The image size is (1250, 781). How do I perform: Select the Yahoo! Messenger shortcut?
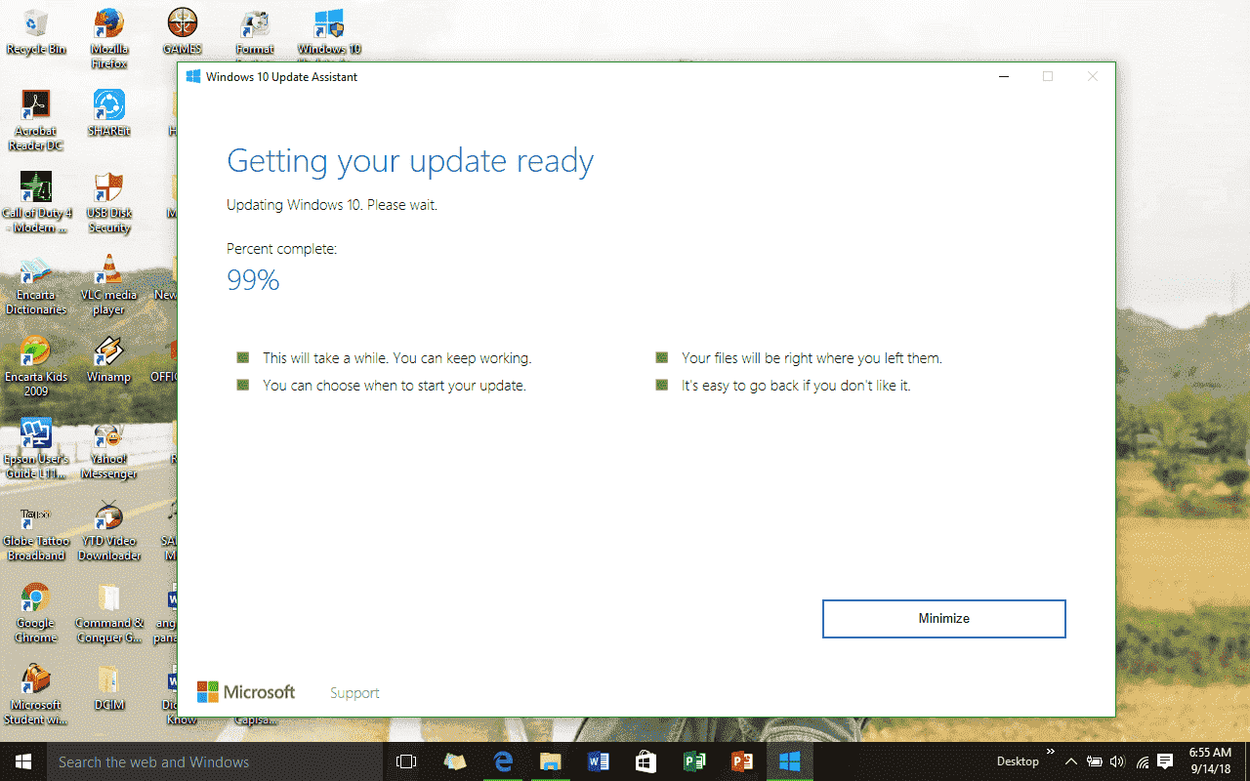108,448
